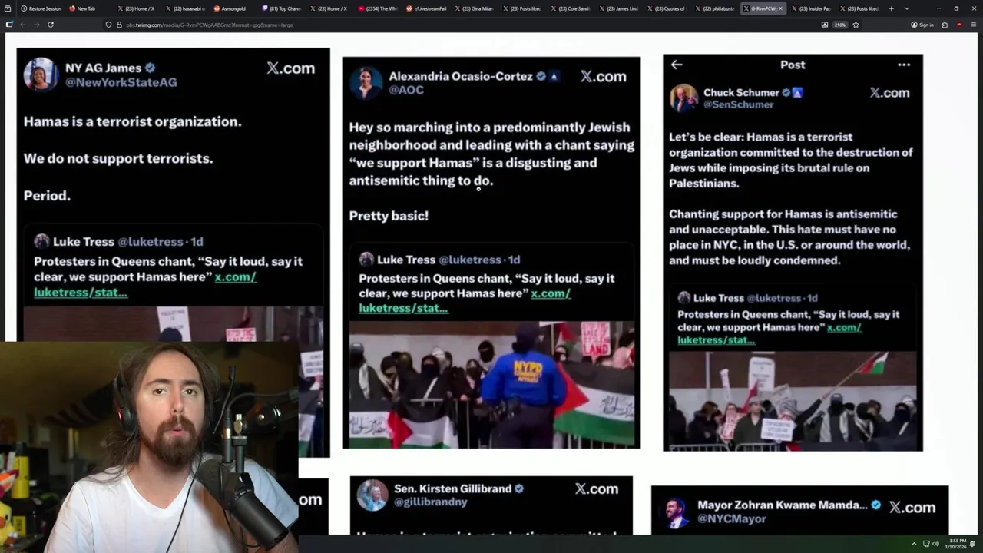Click Sign in in the browser toolbar

pyautogui.click(x=922, y=25)
